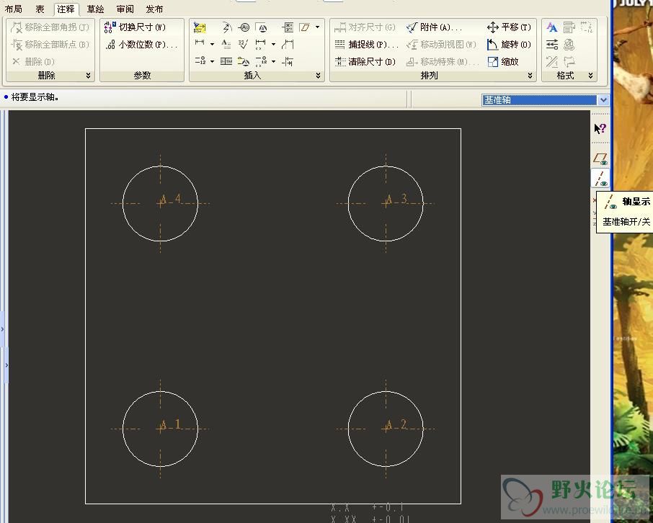
Task: Click the lower left sidebar expand arrow
Action: pos(6,365)
